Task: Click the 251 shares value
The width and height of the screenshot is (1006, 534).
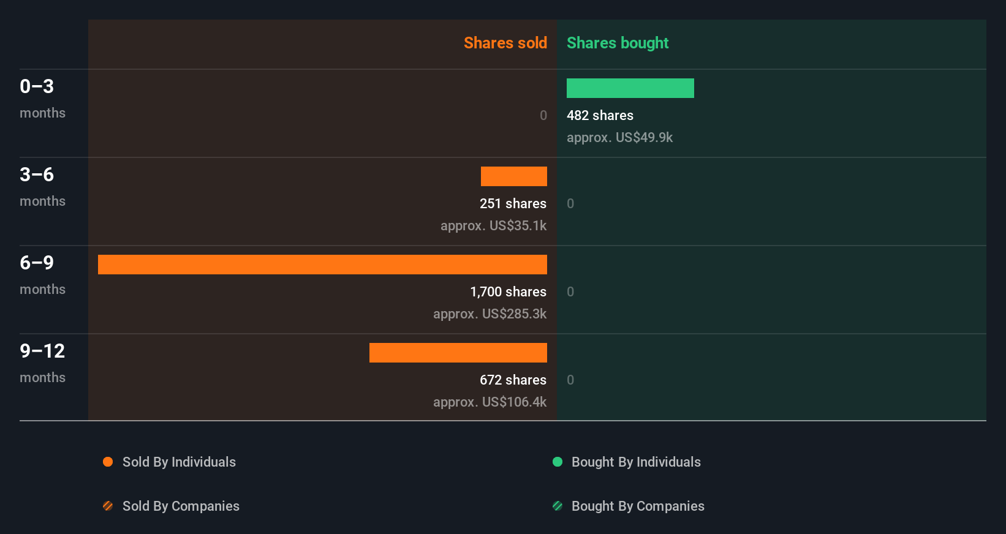Action: (x=513, y=203)
